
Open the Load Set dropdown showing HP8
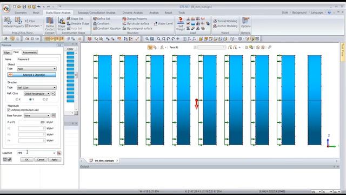pos(36,153)
